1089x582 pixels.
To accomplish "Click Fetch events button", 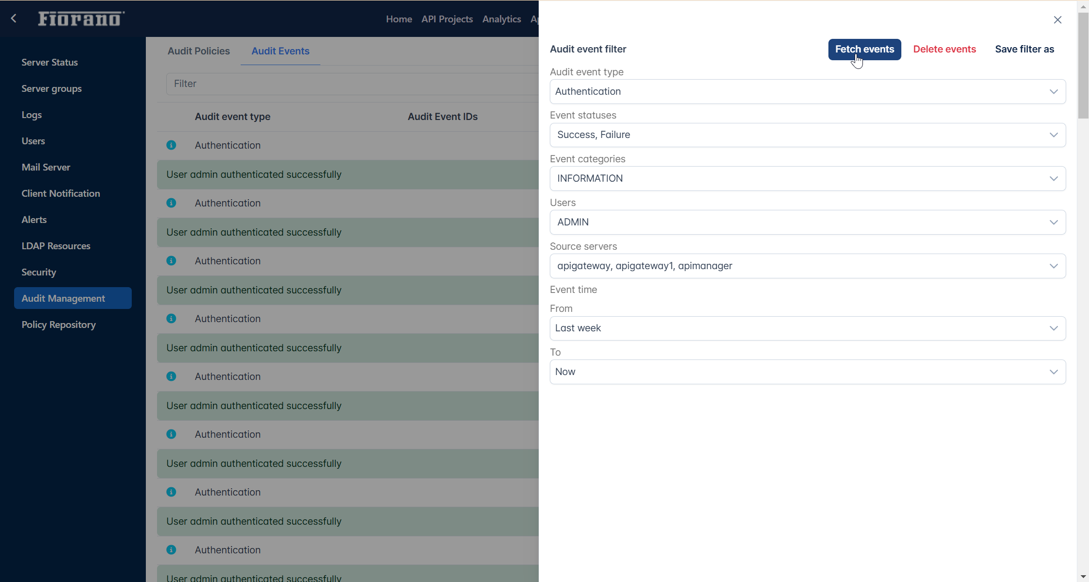I will pyautogui.click(x=864, y=49).
